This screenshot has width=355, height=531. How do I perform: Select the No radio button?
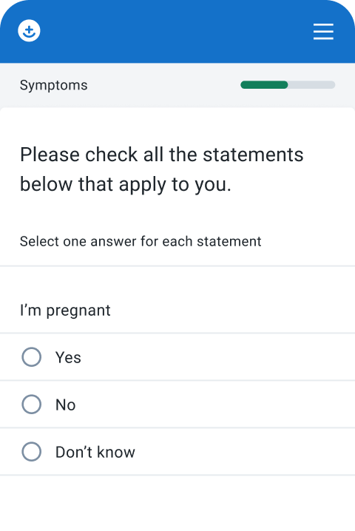[32, 404]
